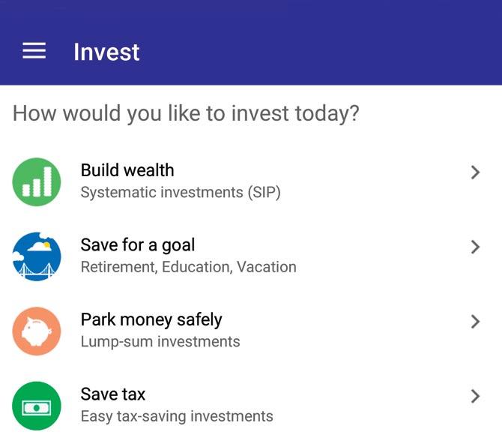
Task: Click the Retirement, Education, Vacation subtitle
Action: [x=189, y=267]
